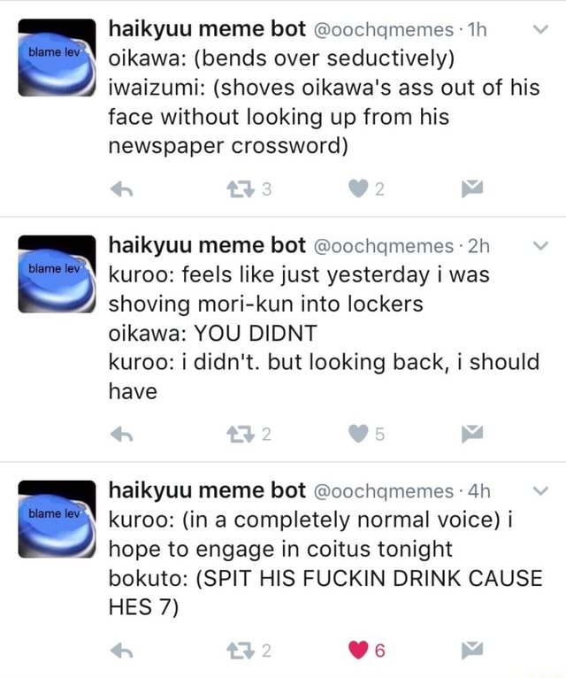Retweet the kuroo lockers tweet
Viewport: 566px width, 678px height.
tap(241, 434)
